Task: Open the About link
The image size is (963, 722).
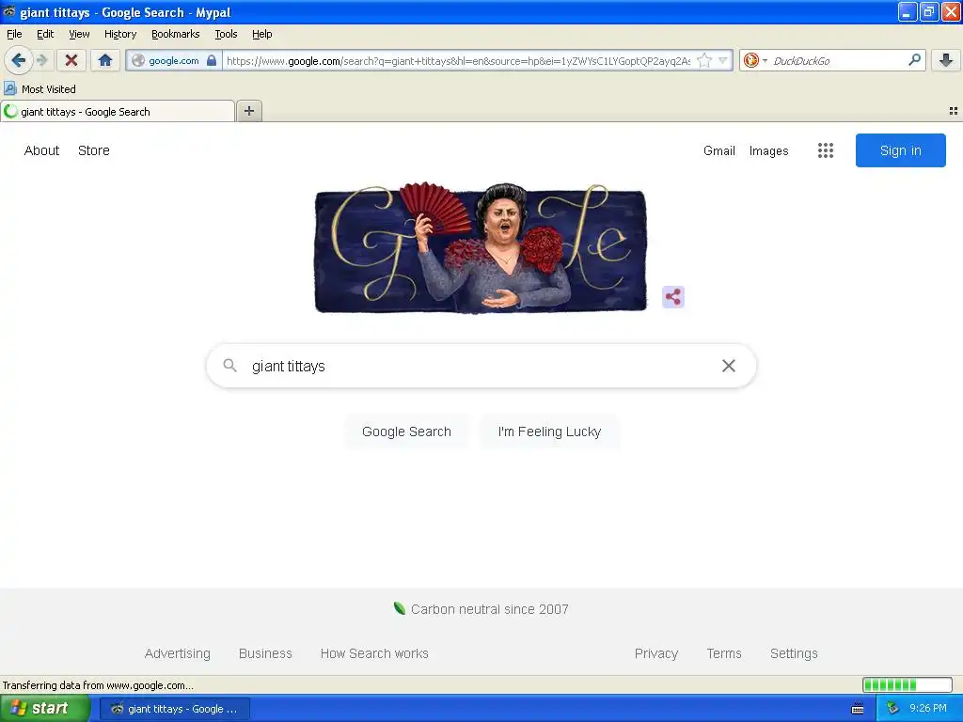Action: (x=41, y=150)
